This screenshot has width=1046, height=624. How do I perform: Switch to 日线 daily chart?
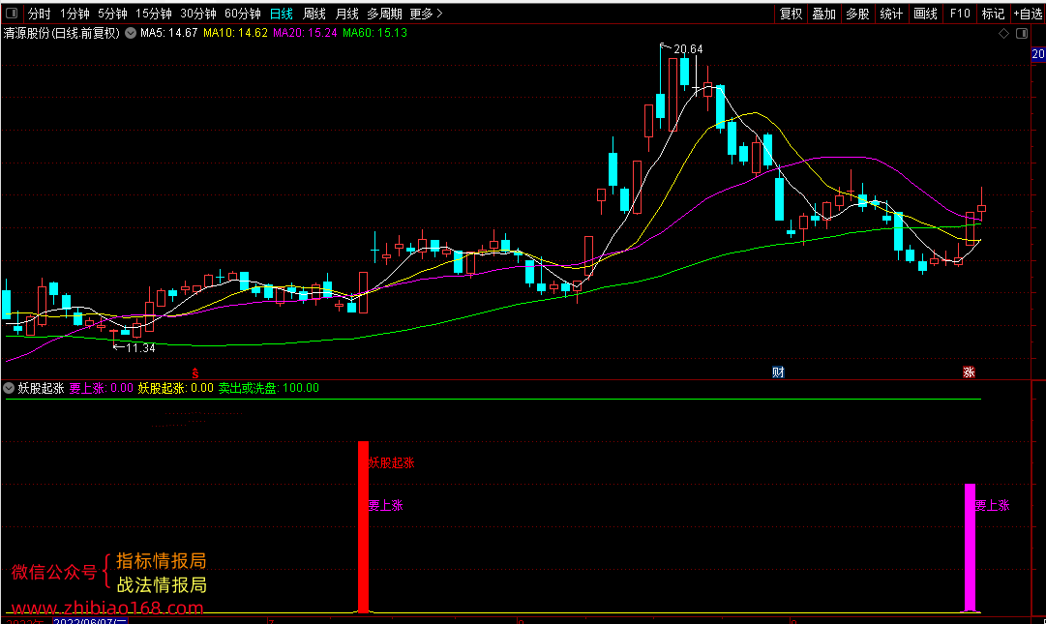pyautogui.click(x=281, y=14)
